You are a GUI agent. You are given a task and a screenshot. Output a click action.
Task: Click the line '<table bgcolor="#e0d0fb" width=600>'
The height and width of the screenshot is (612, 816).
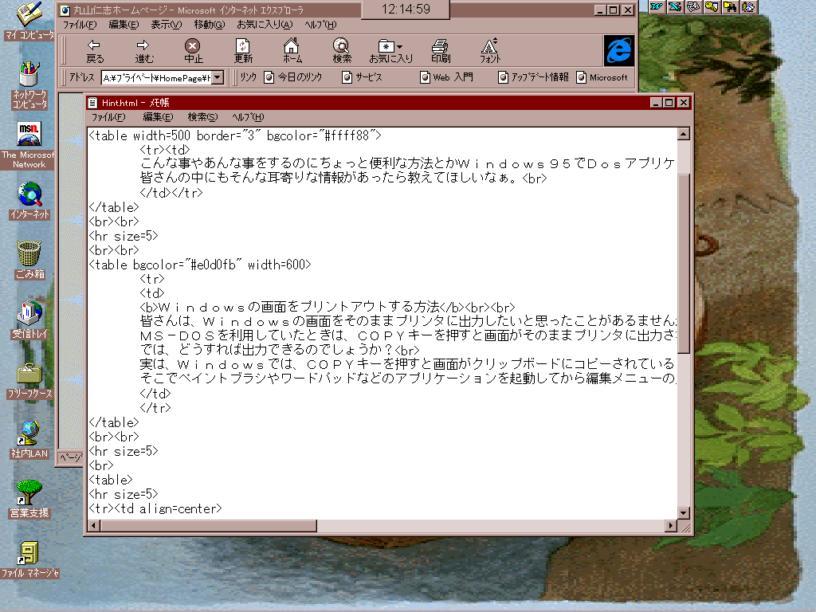point(200,265)
